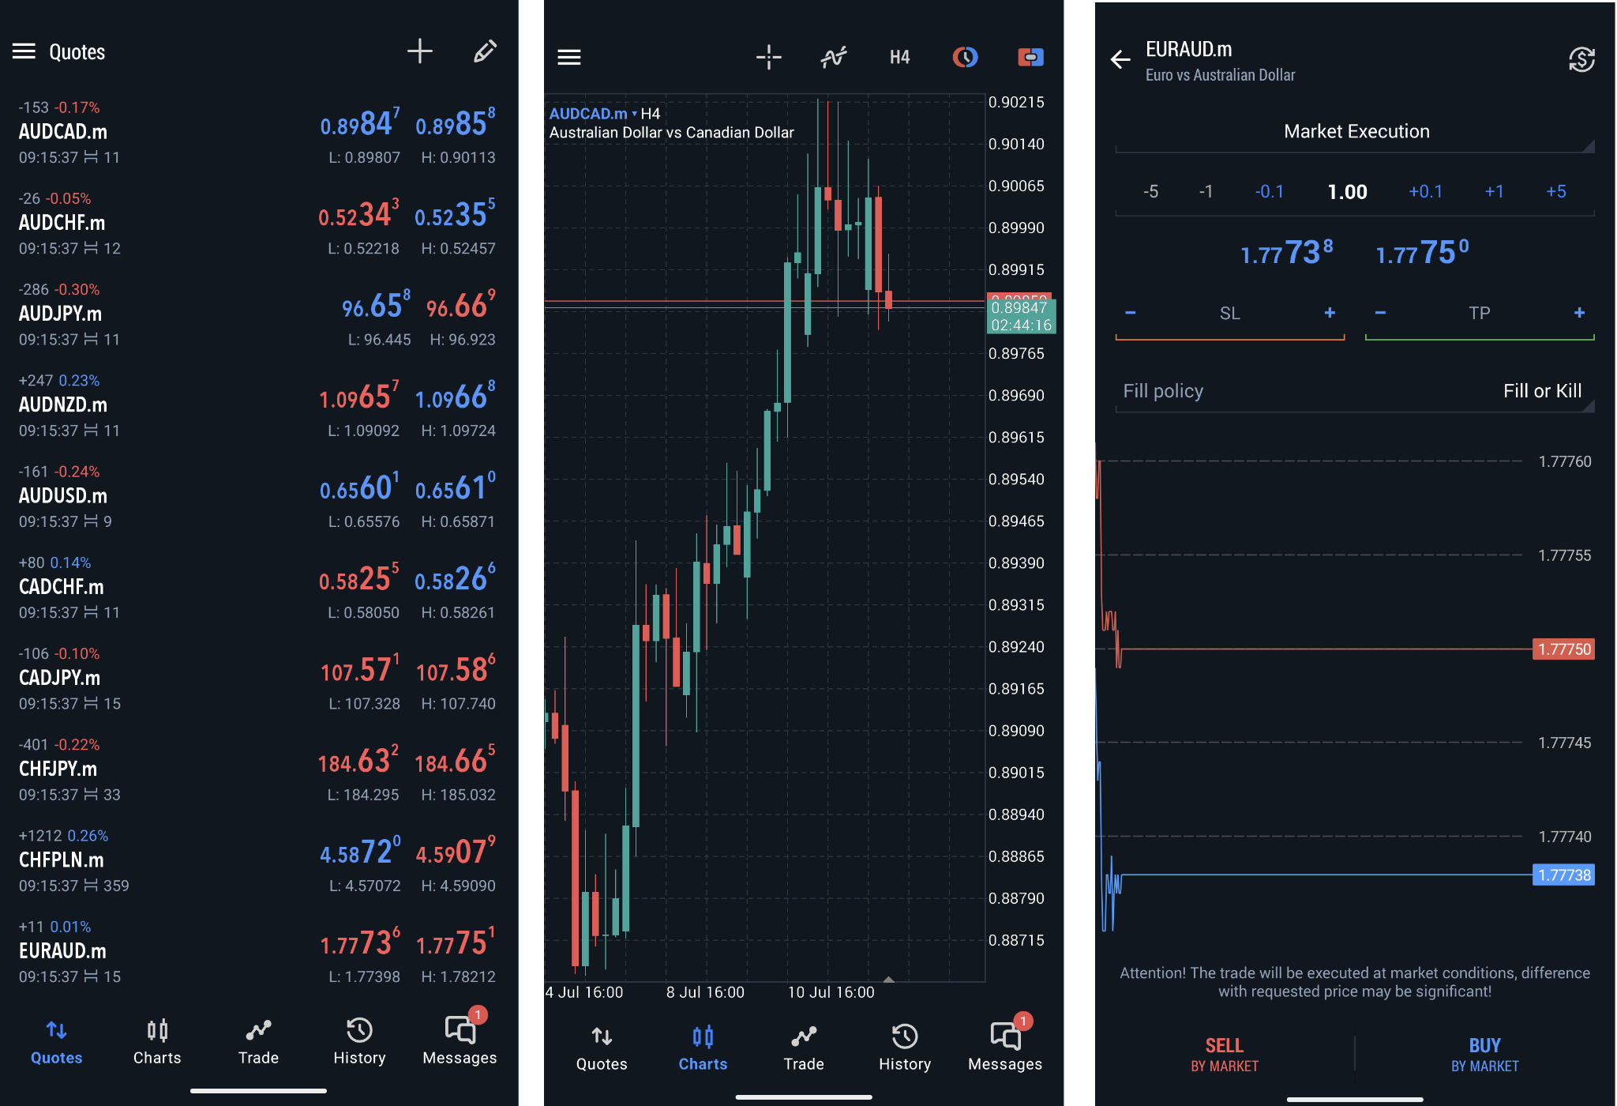Select the AUDUSD.m quote row
Screen dimensions: 1617x1106
point(258,496)
